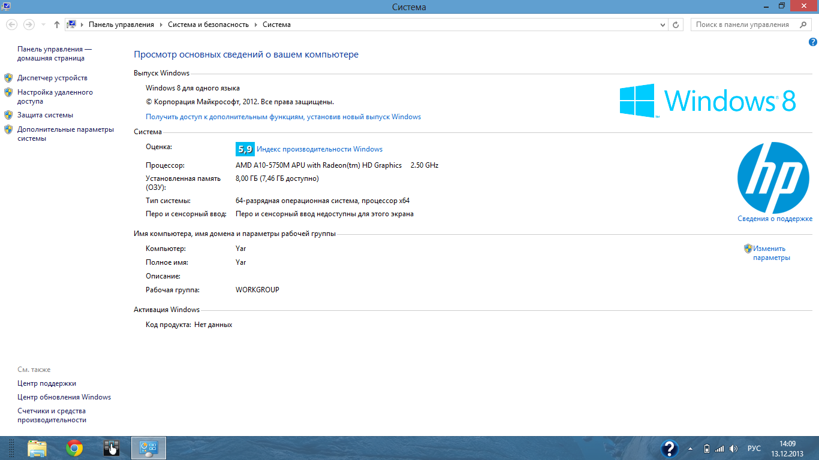Select 'Система' breadcrumb in the address bar
This screenshot has height=460, width=819.
276,25
